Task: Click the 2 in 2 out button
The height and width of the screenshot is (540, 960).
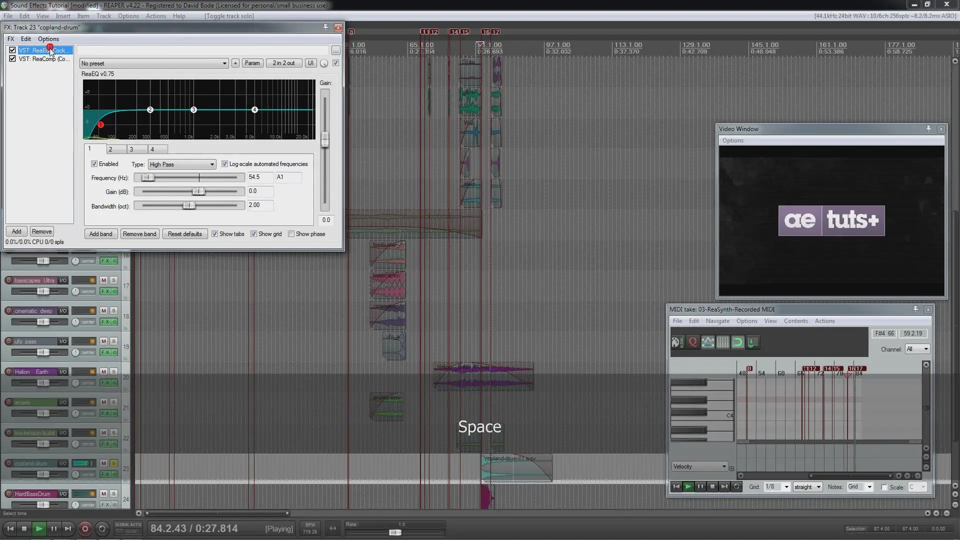Action: point(283,63)
